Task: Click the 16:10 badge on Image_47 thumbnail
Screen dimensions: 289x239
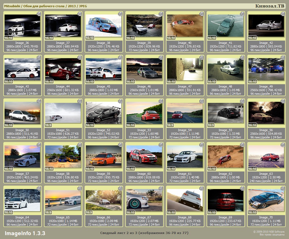Action: point(171,81)
